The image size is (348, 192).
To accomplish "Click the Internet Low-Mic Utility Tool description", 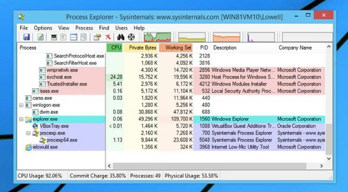I will (240, 147).
